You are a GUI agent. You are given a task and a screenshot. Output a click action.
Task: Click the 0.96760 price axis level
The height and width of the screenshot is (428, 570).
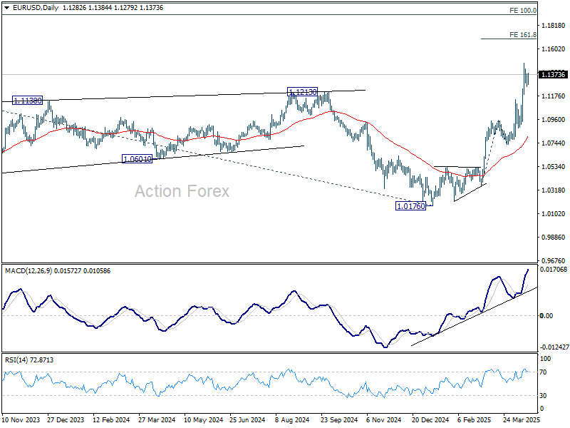(x=553, y=261)
